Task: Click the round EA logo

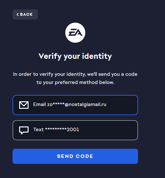Action: (75, 33)
